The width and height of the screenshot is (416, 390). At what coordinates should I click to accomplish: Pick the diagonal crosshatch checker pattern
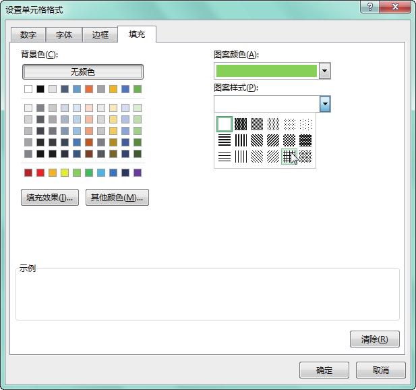289,140
